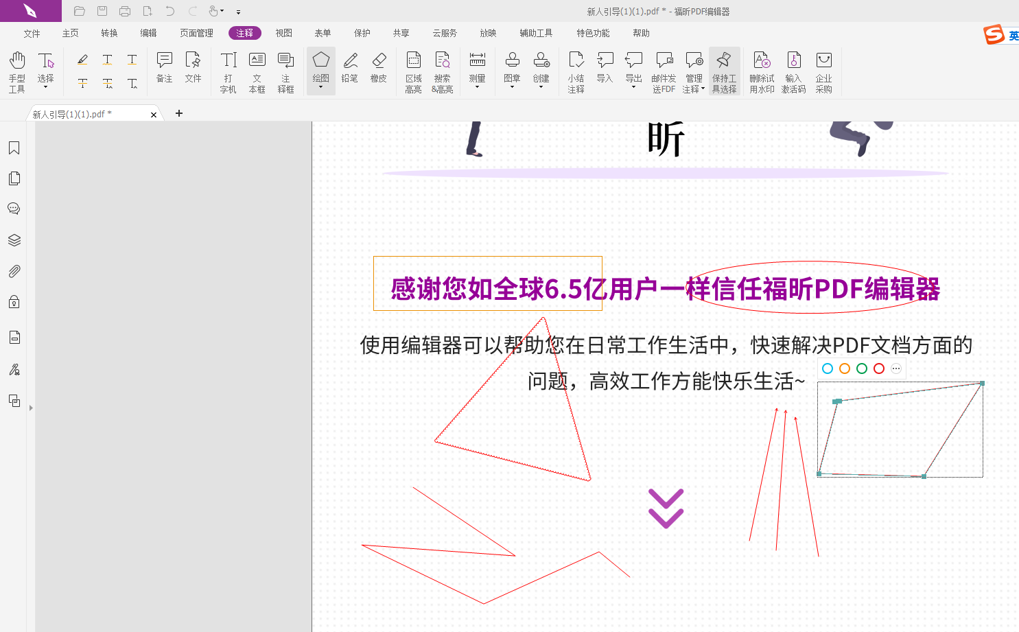Switch to the 视图 ribbon tab
This screenshot has width=1019, height=632.
tap(283, 32)
